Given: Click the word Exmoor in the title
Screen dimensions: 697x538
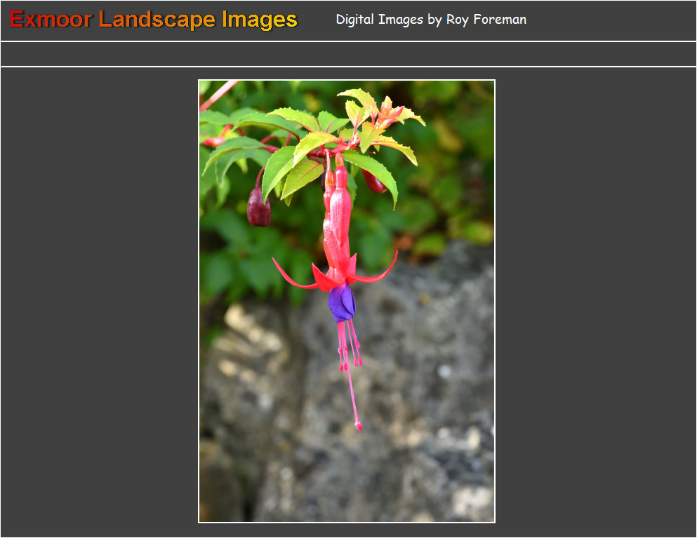Looking at the screenshot, I should (x=51, y=20).
